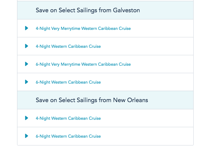Click the Save on Select Sailings from Galveston header

pos(88,10)
